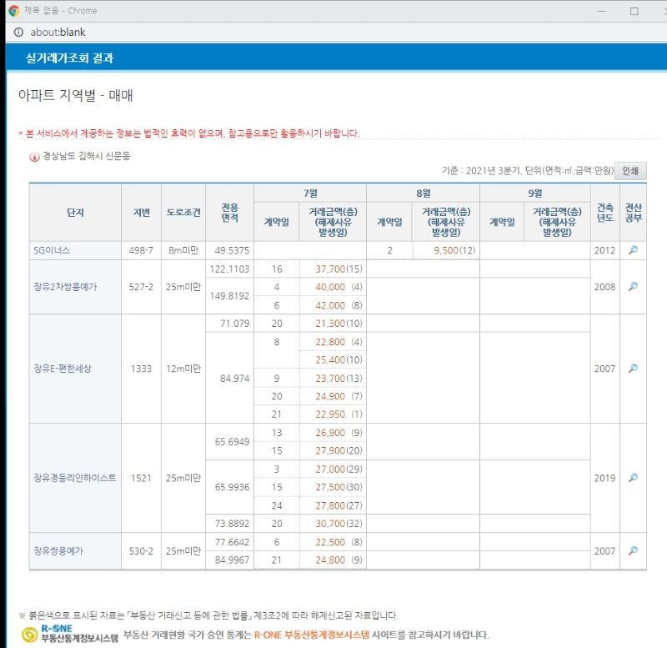667x648 pixels.
Task: Click the area value 77.6642
Action: (x=232, y=542)
